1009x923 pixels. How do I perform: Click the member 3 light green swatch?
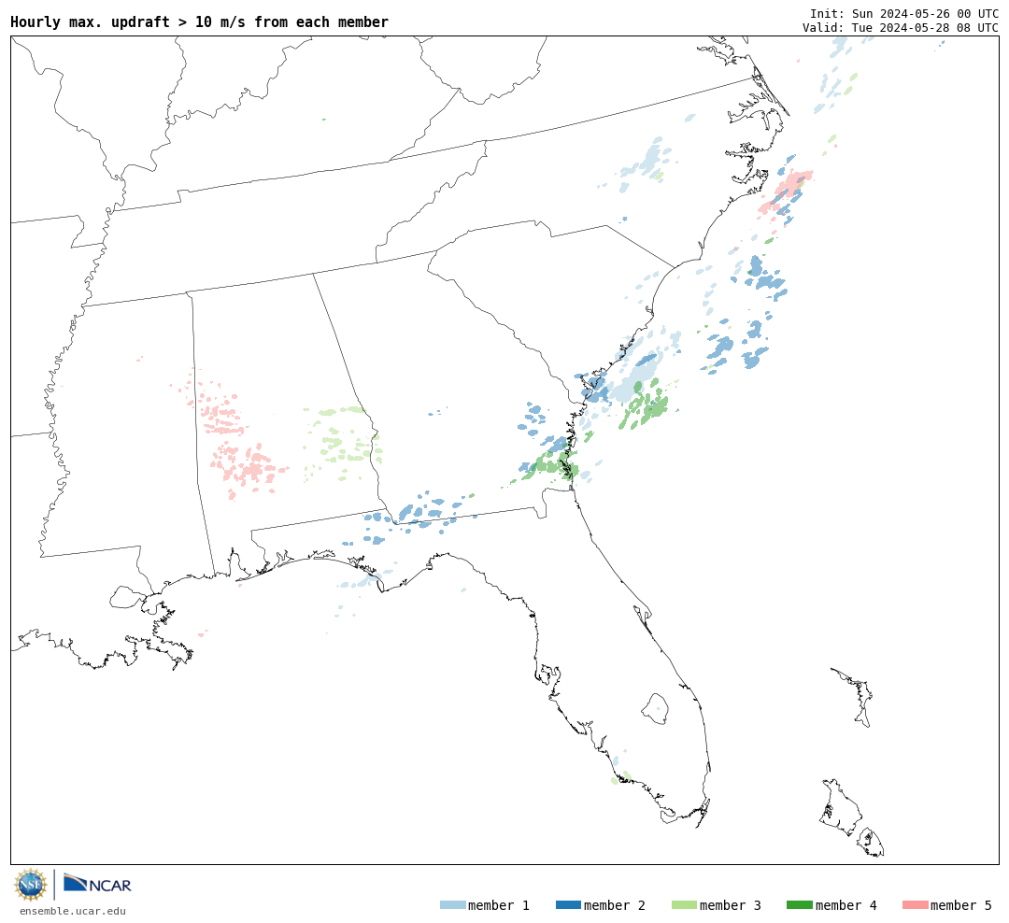(684, 905)
